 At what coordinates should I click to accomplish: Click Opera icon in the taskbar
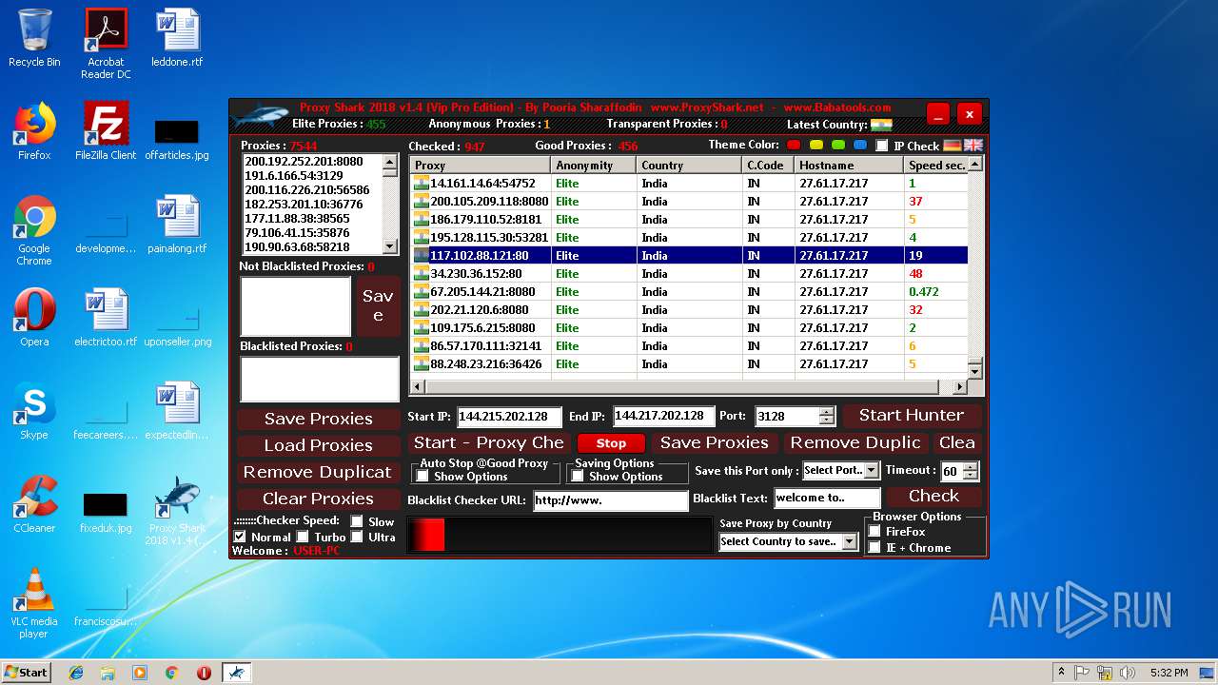pos(204,673)
